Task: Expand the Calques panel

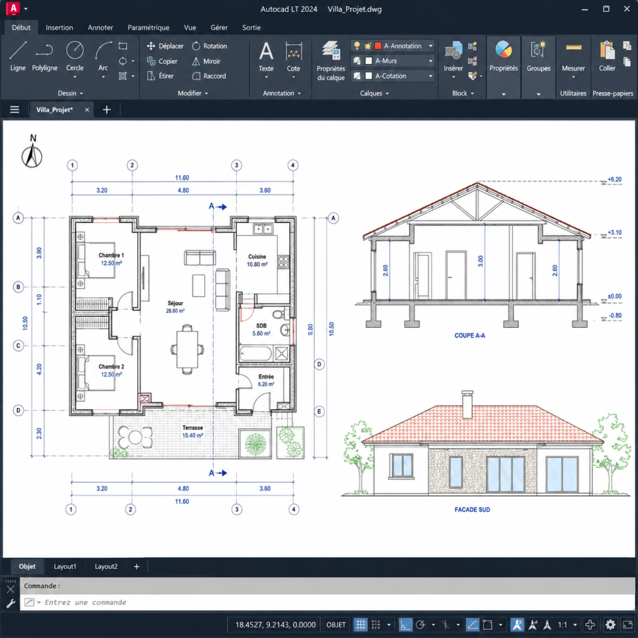Action: click(374, 93)
